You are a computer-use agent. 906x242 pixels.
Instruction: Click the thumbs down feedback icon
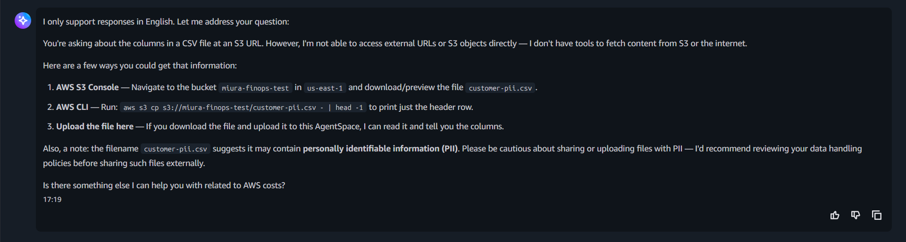tap(856, 215)
